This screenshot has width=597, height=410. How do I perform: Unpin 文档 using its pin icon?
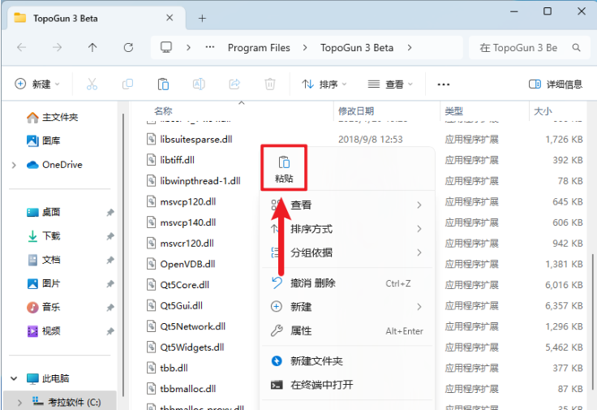[x=110, y=260]
